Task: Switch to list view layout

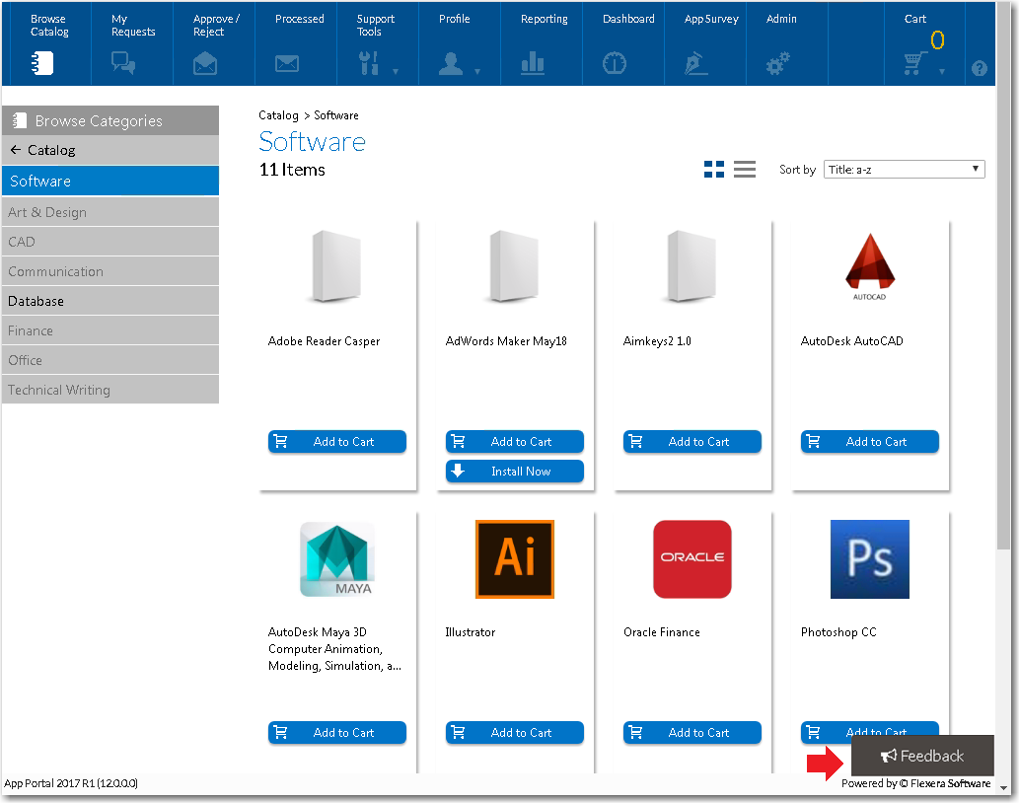Action: click(745, 170)
